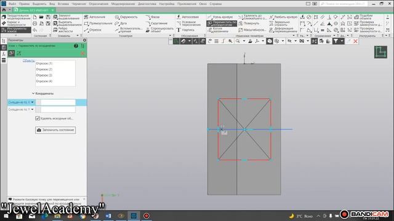Select Зеркально отразить tool
Screen dimensions: 394x221
(279, 23)
